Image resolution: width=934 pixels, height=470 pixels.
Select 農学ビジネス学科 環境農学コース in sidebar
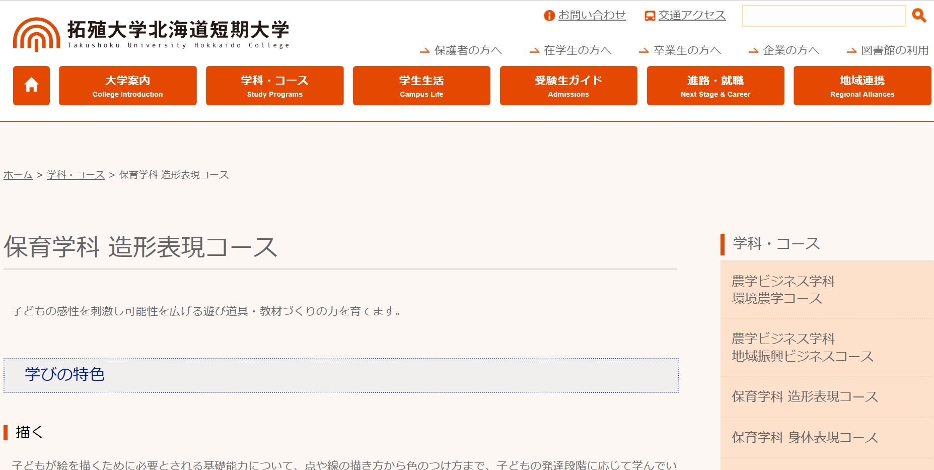827,290
